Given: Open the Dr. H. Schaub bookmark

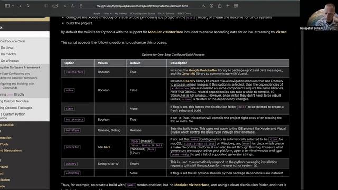Looking at the screenshot, I should [x=166, y=13].
